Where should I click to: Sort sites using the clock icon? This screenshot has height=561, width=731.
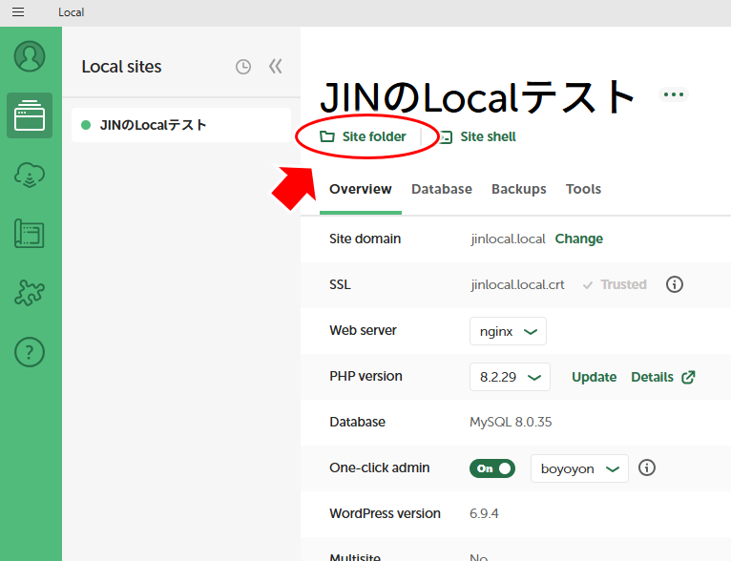pos(243,67)
